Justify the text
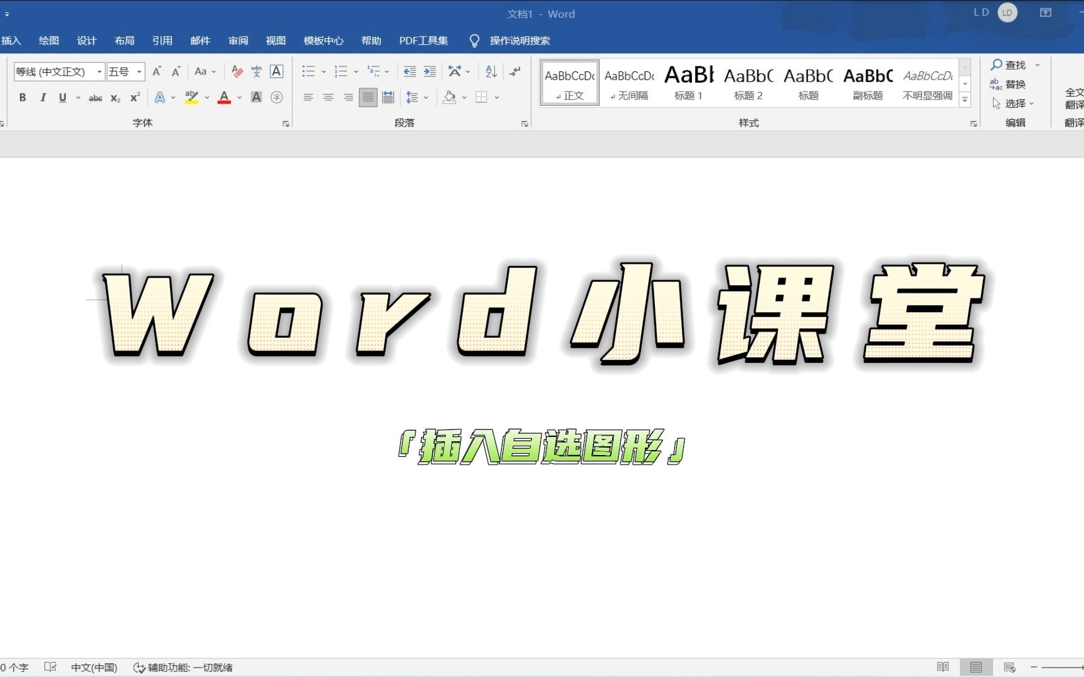The image size is (1084, 677). (368, 98)
